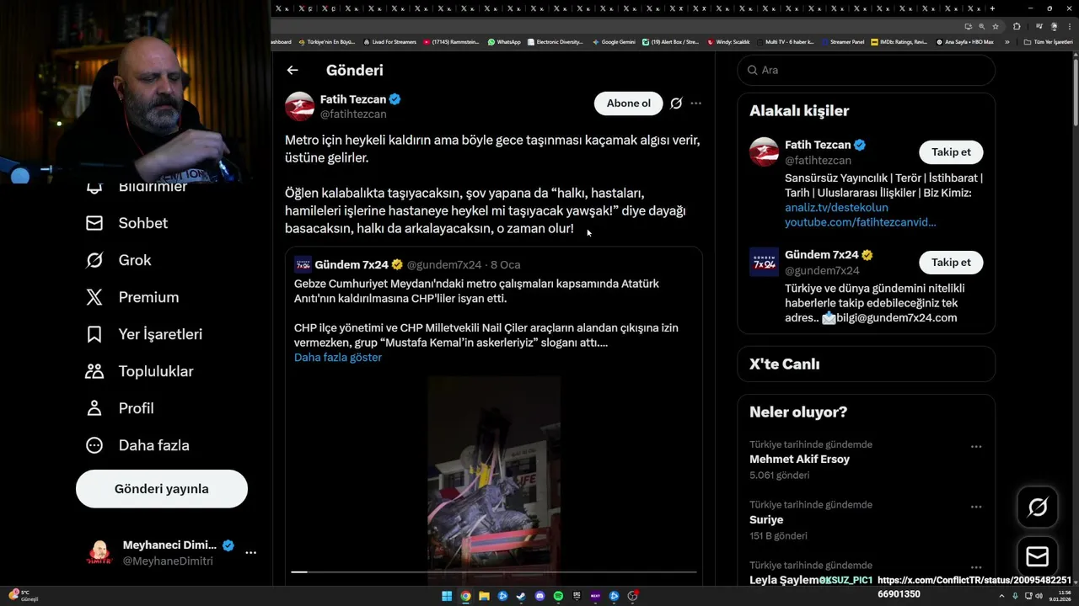Show hidden bookmarks with the chevron
The image size is (1079, 606).
click(1007, 41)
